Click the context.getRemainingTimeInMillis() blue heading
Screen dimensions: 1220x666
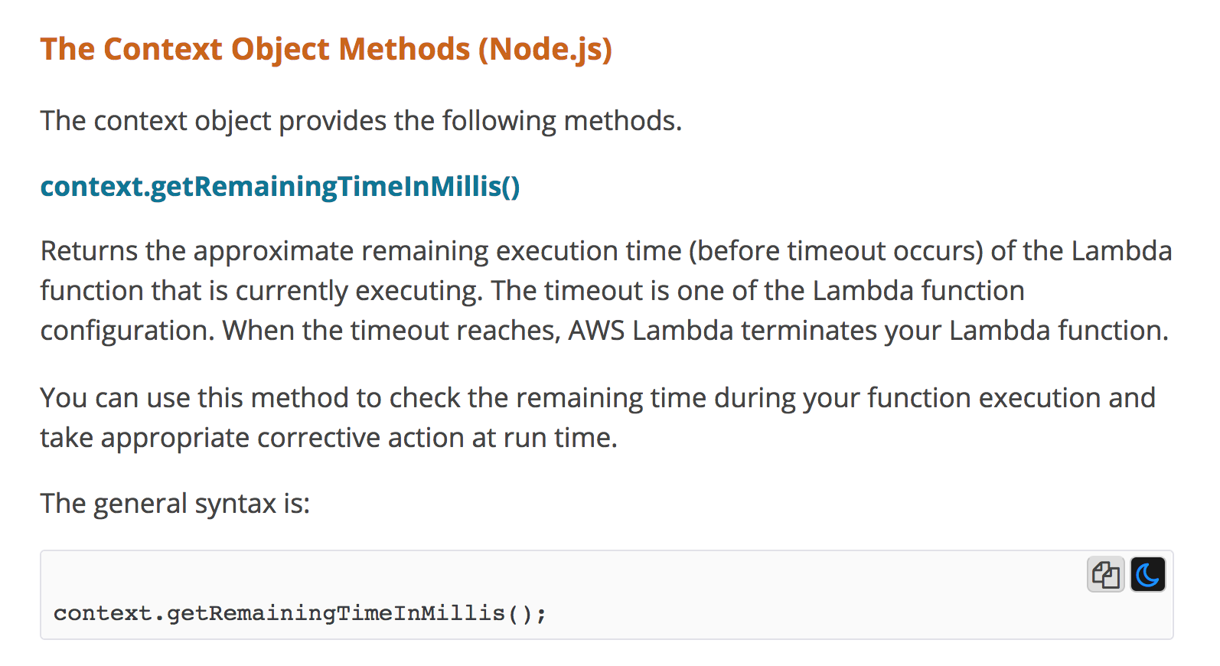tap(279, 186)
